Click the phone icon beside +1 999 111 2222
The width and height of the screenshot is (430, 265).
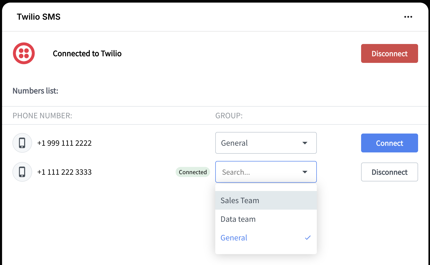(x=22, y=143)
